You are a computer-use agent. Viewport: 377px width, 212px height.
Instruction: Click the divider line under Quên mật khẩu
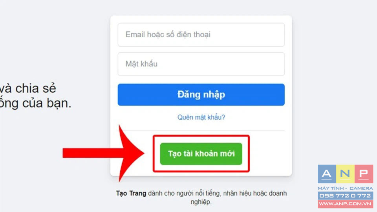click(201, 131)
